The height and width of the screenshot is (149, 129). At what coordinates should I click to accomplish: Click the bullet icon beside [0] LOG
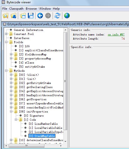click(x=16, y=46)
